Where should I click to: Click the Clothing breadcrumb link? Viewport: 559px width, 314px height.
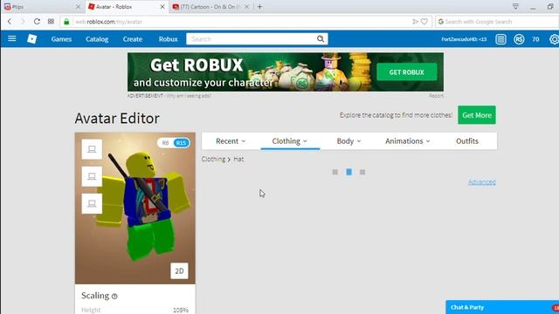click(213, 159)
